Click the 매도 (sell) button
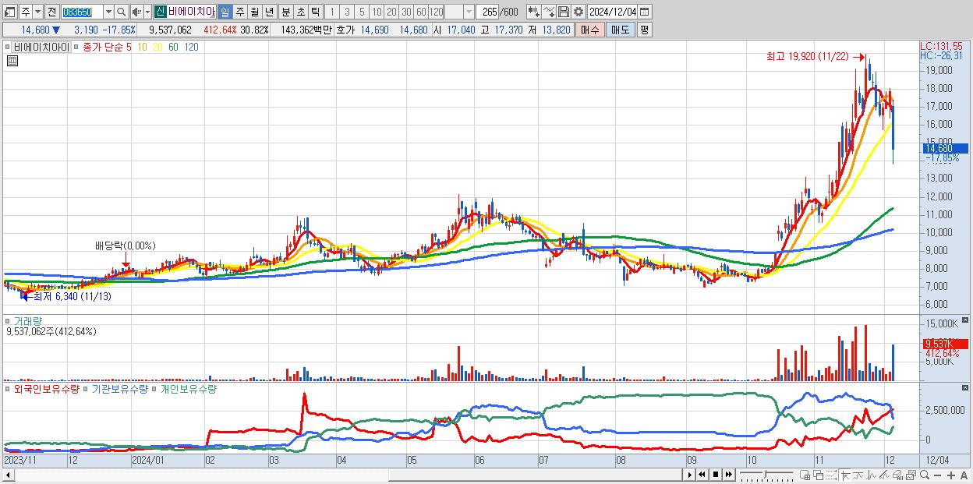The width and height of the screenshot is (973, 484). tap(620, 30)
